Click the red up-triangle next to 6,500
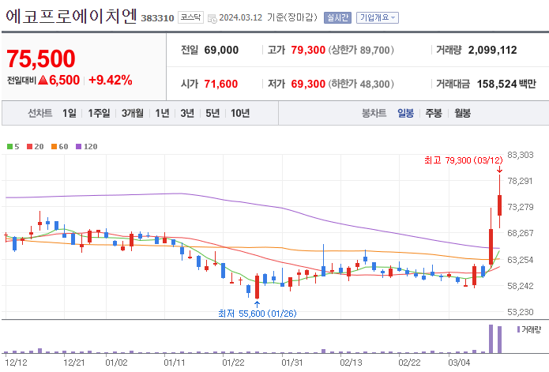The image size is (549, 372). (x=43, y=80)
